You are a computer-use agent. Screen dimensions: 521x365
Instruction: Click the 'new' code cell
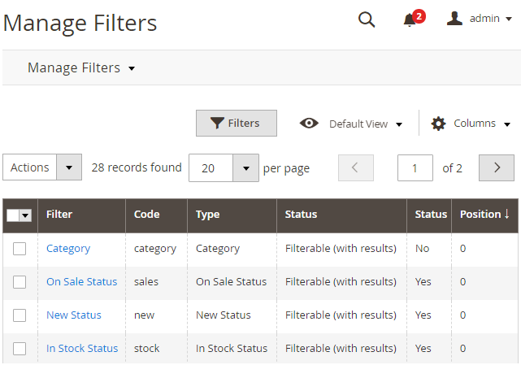coord(144,315)
